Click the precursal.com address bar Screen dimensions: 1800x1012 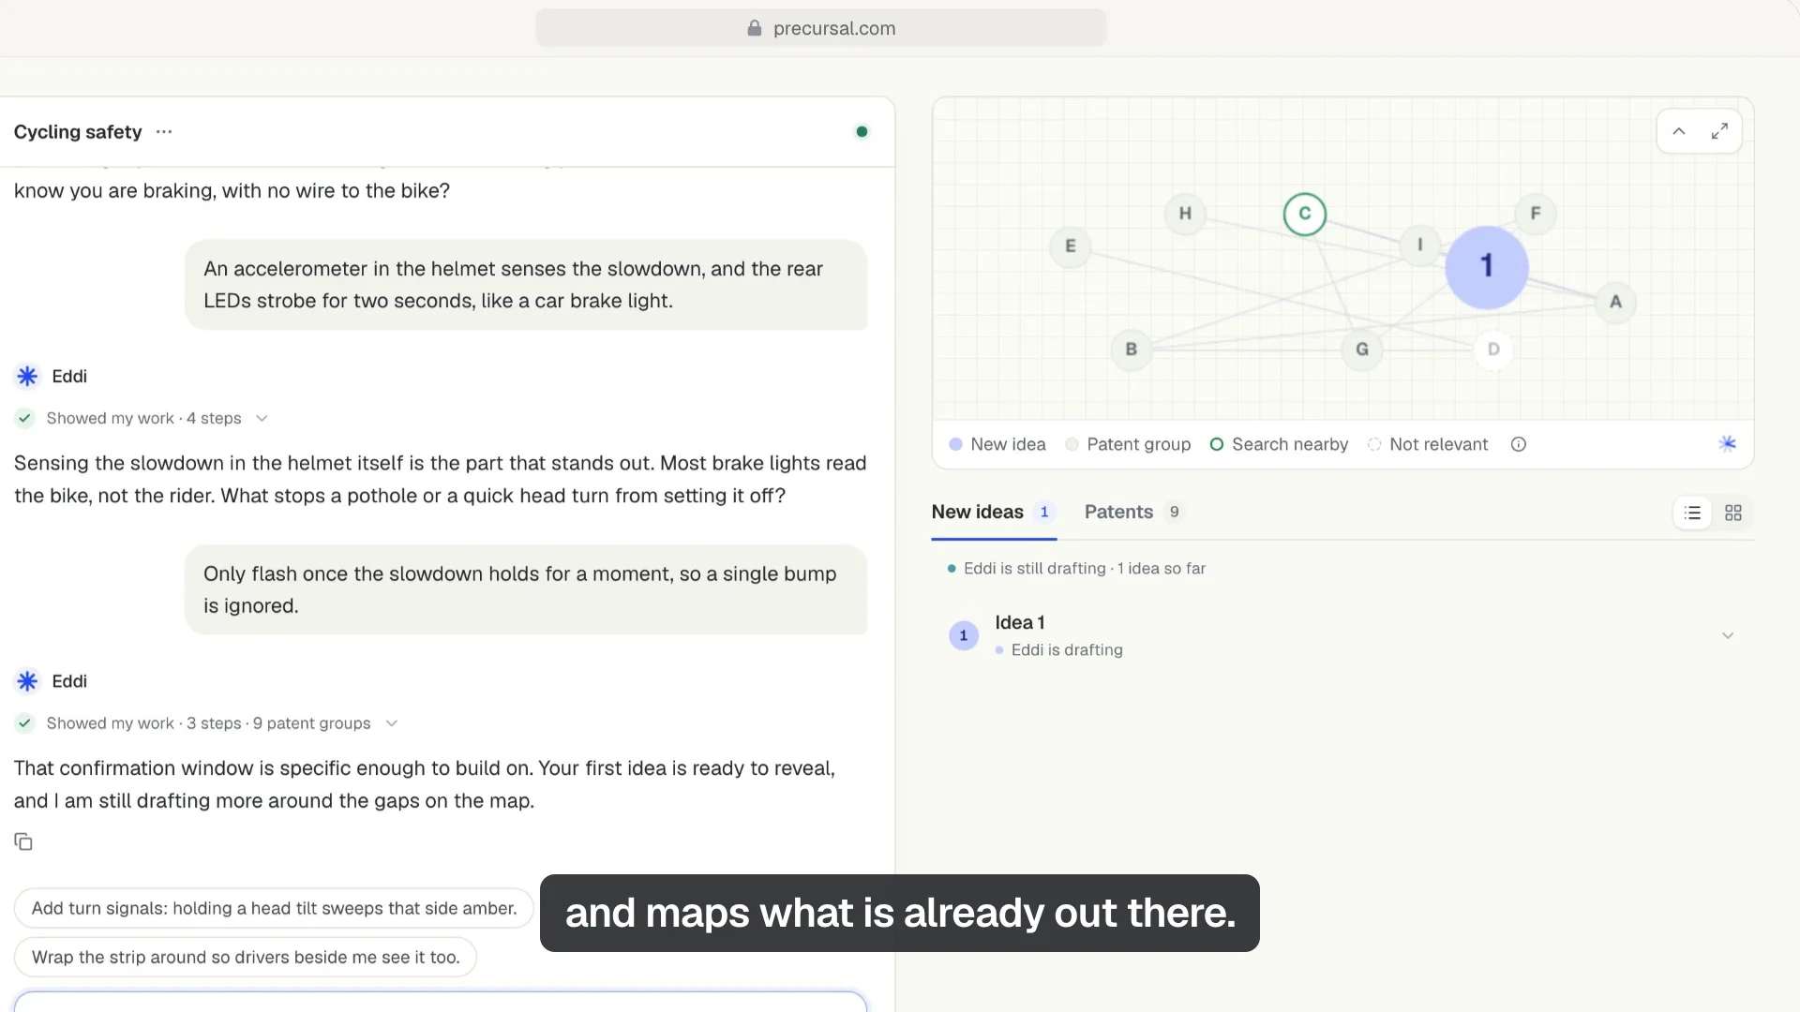820,28
